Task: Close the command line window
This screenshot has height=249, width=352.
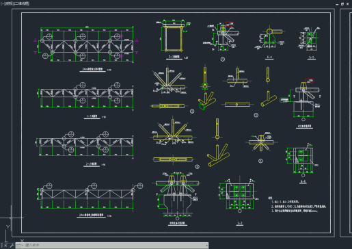Action: pyautogui.click(x=5, y=246)
